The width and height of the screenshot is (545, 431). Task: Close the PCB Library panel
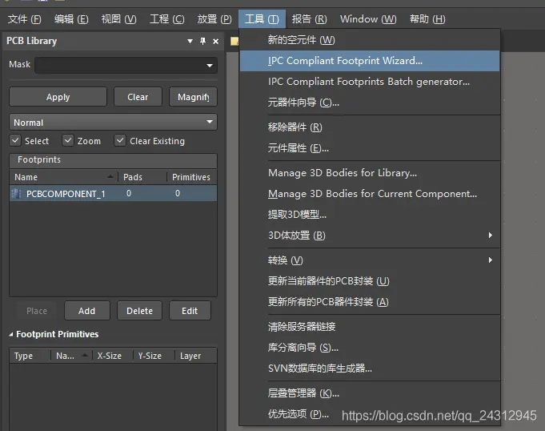click(216, 42)
